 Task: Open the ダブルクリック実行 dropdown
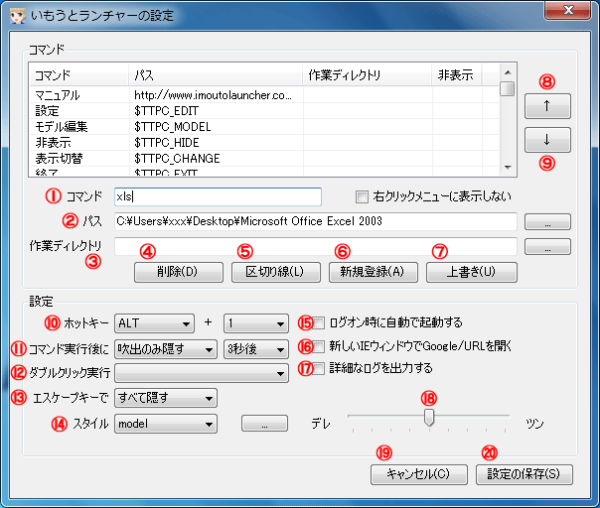pyautogui.click(x=202, y=373)
